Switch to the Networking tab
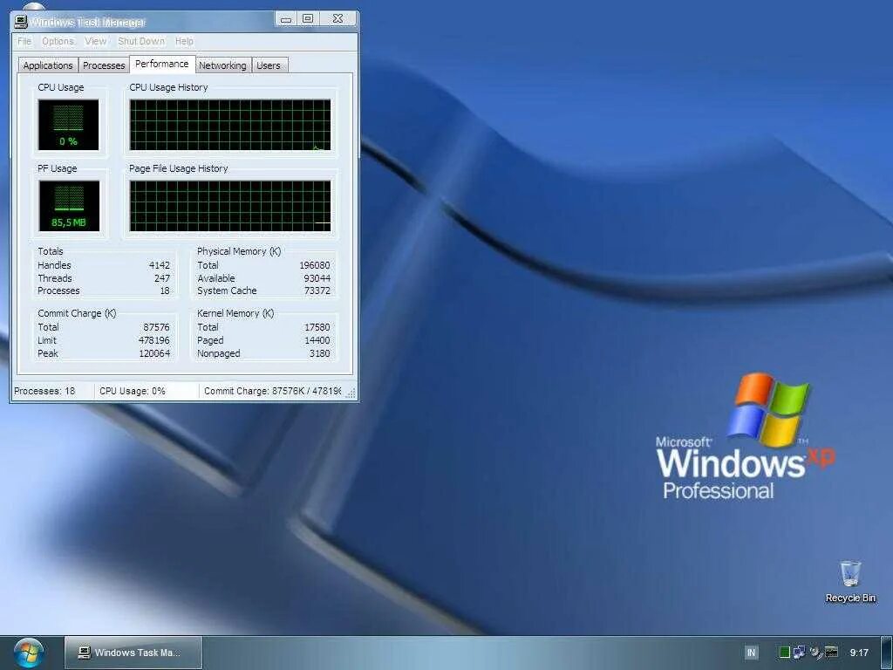This screenshot has width=893, height=670. point(222,65)
